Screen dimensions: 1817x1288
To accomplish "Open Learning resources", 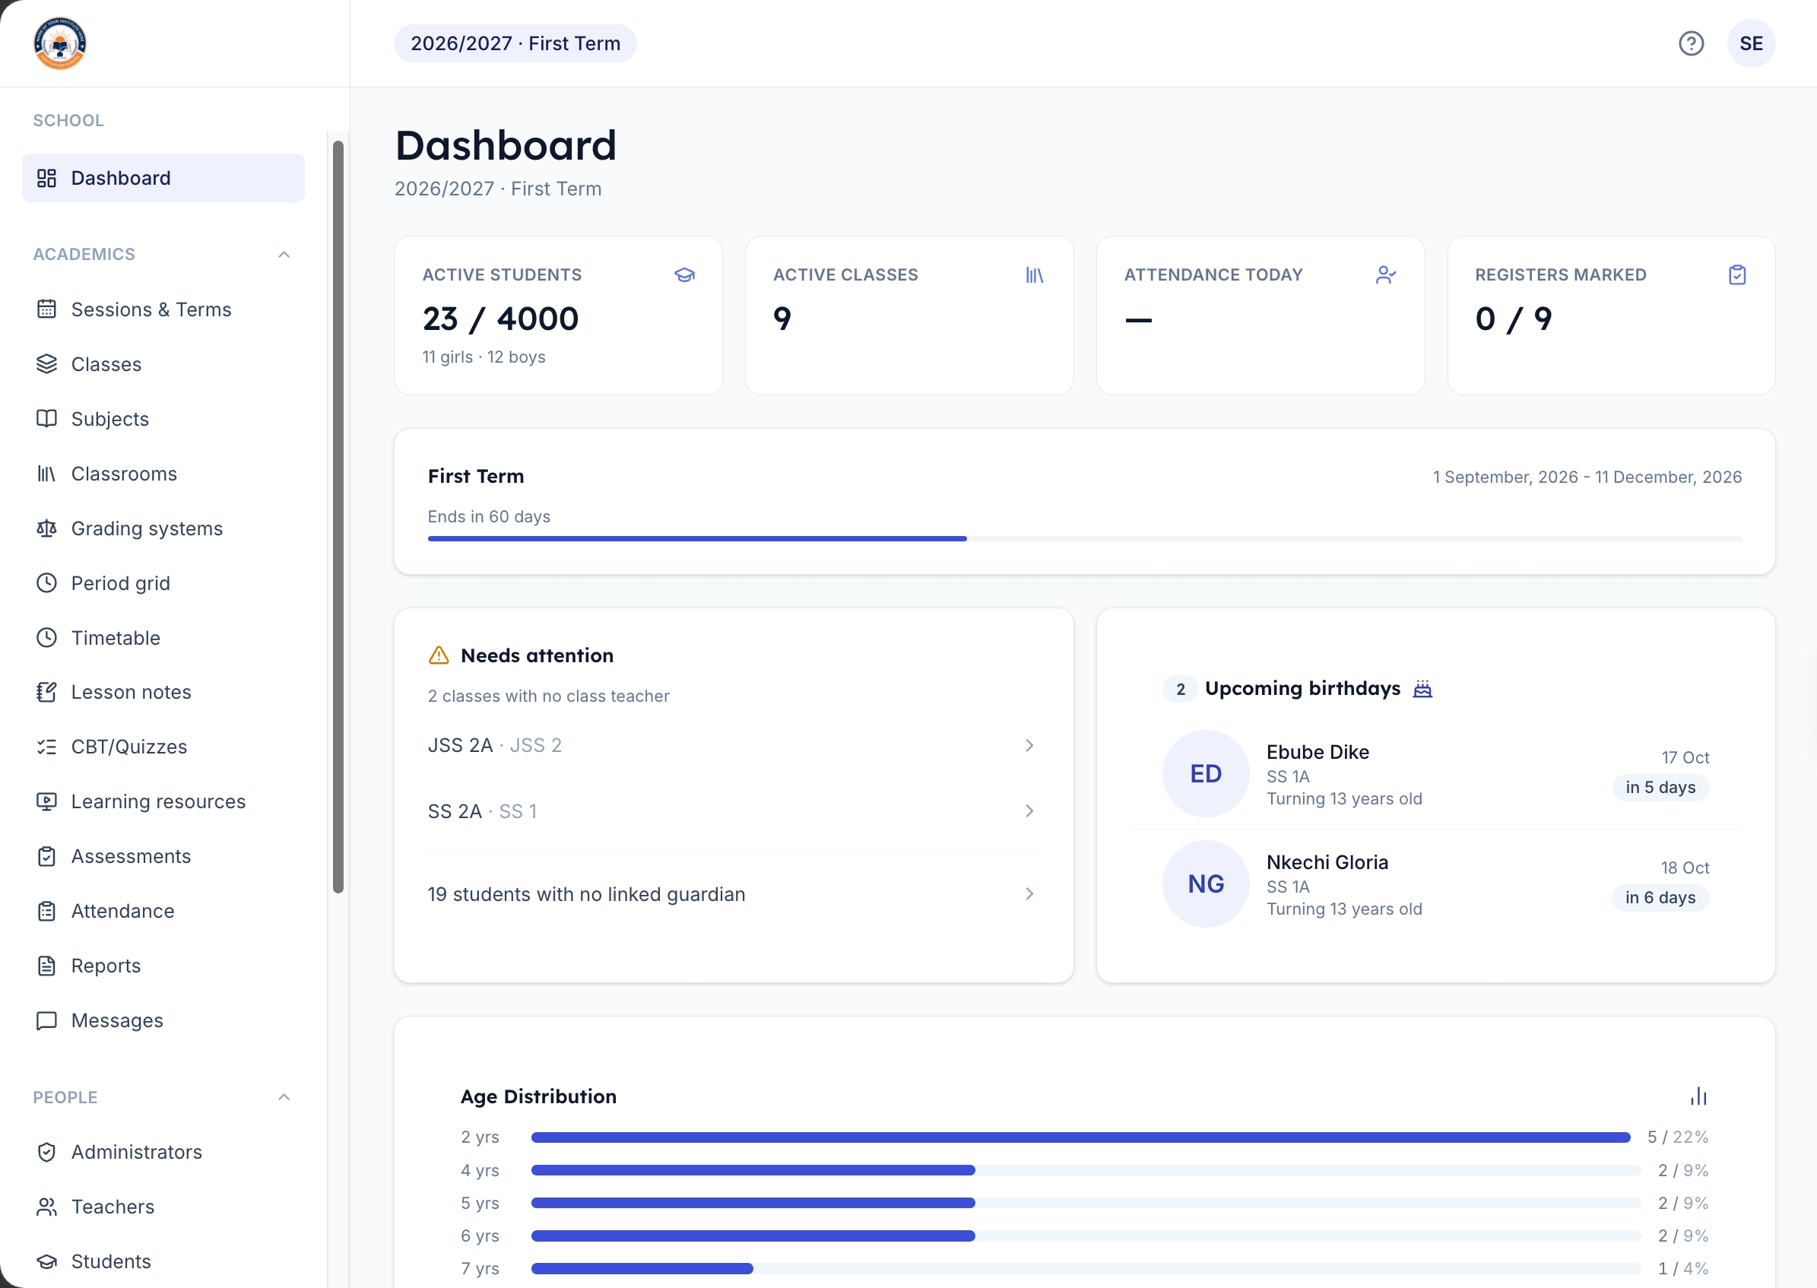I will 163,802.
